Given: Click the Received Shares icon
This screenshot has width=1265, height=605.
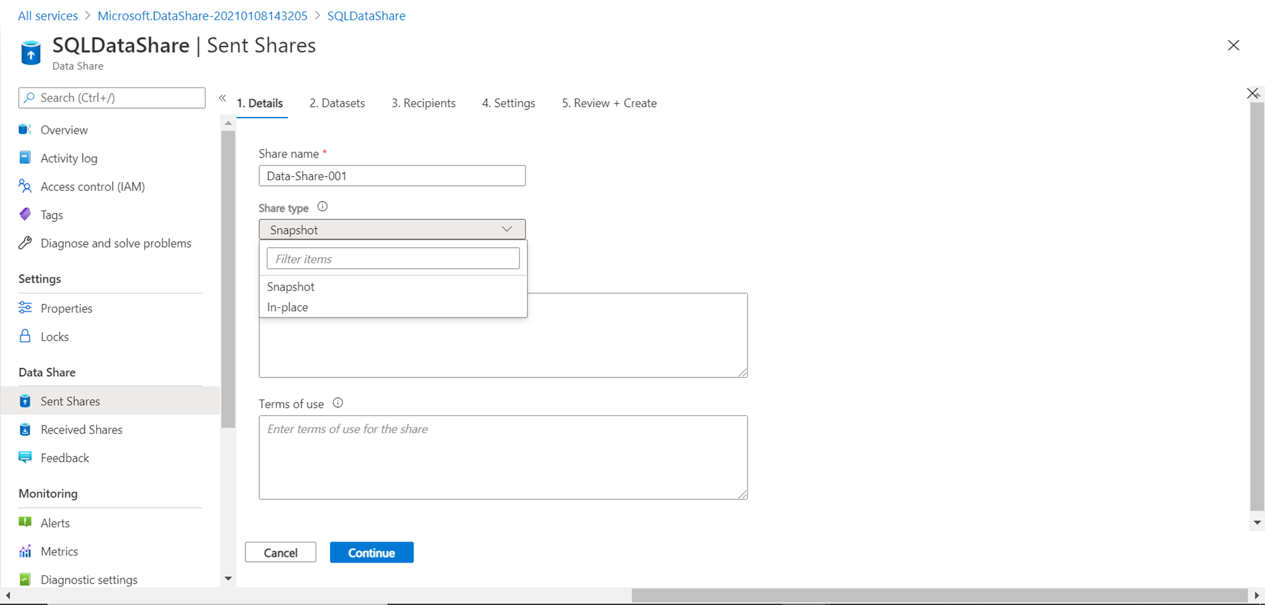Looking at the screenshot, I should pos(25,429).
